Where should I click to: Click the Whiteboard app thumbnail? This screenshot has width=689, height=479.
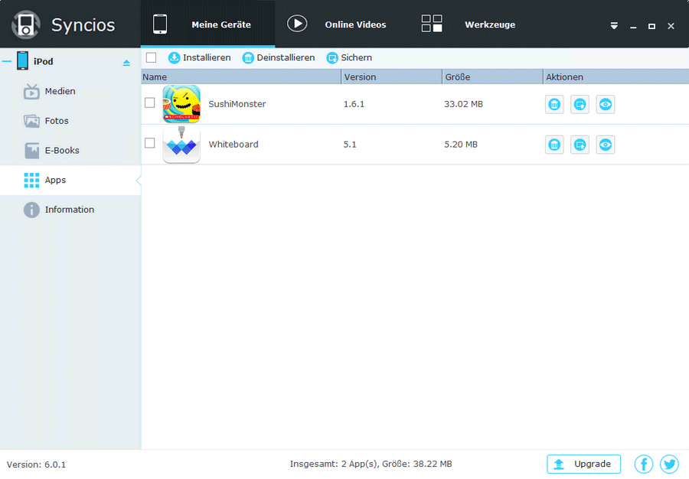click(x=181, y=145)
